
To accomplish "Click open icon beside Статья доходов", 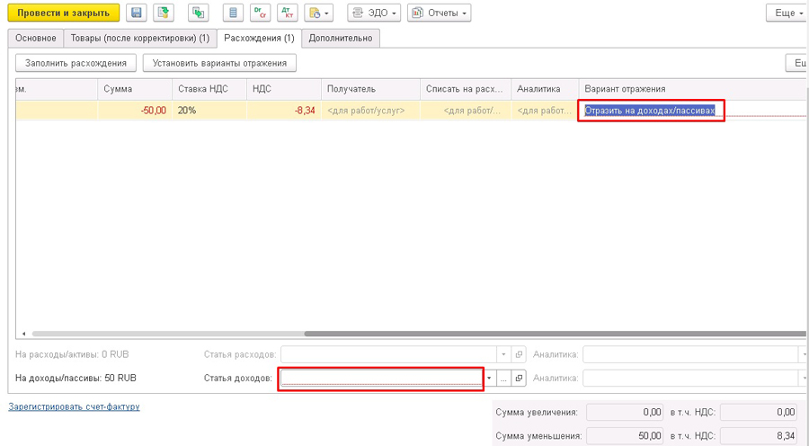I will click(519, 379).
